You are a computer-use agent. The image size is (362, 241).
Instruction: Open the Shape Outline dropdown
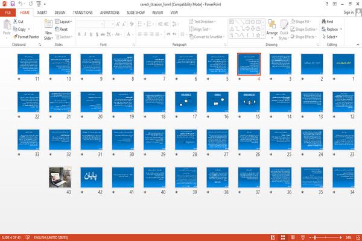304,29
